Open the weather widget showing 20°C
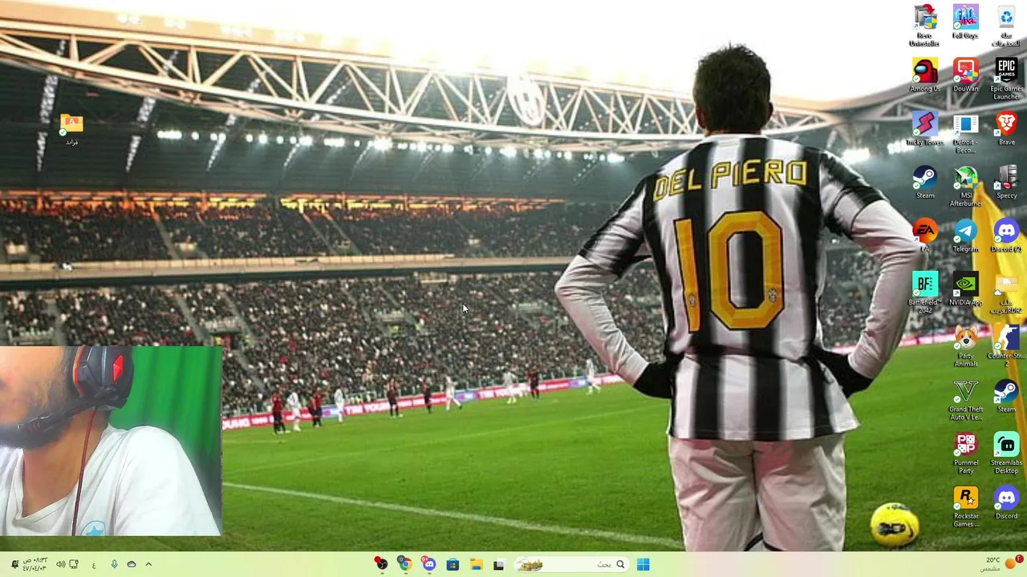The image size is (1027, 577). pyautogui.click(x=1001, y=564)
